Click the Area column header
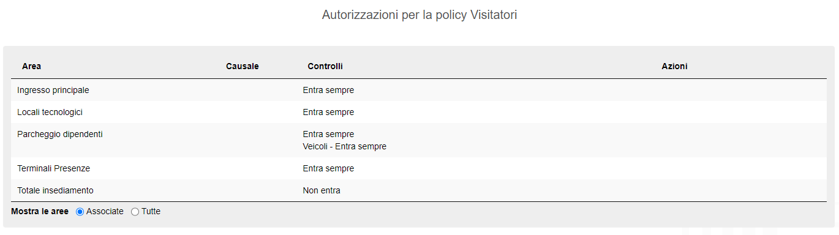Image resolution: width=839 pixels, height=235 pixels. [31, 66]
